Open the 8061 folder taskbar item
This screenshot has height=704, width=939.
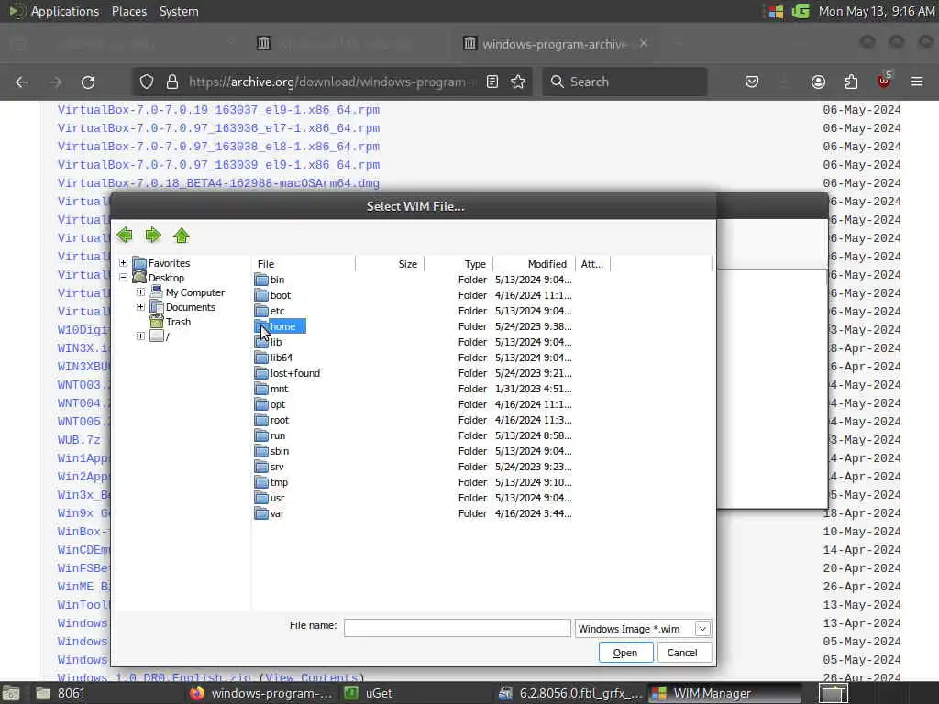point(60,693)
